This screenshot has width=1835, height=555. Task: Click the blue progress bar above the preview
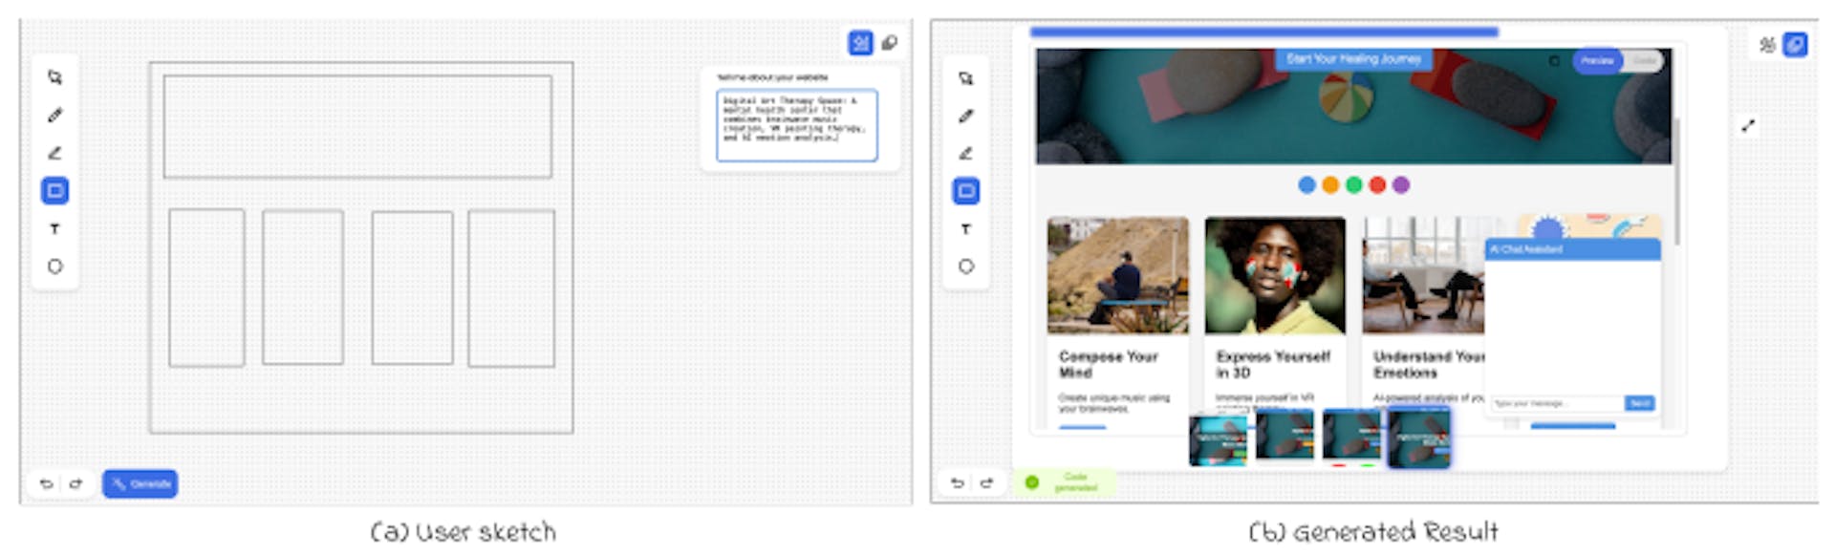click(x=1264, y=32)
